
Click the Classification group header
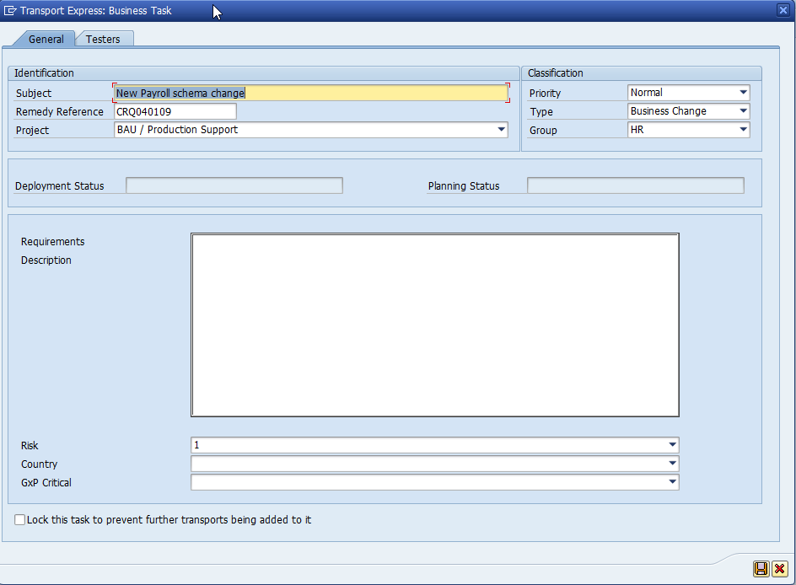(x=642, y=73)
